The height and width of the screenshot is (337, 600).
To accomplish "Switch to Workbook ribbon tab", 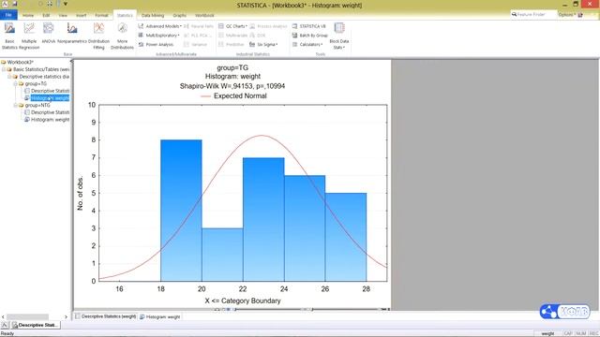I will [x=204, y=16].
